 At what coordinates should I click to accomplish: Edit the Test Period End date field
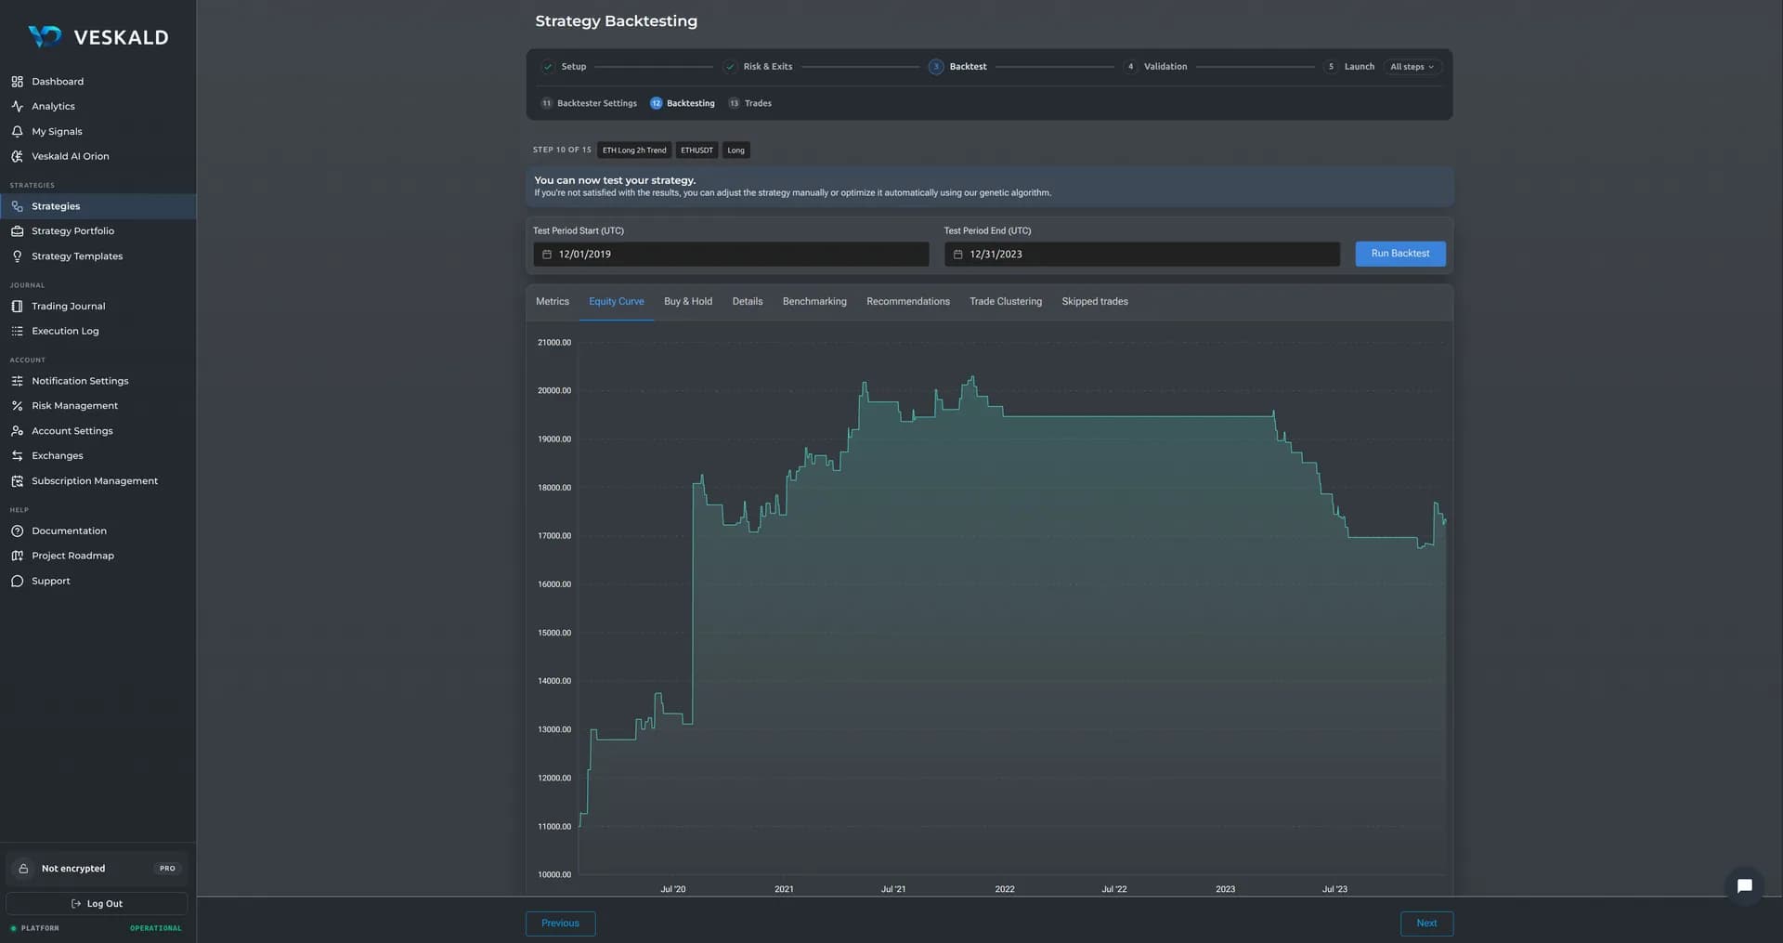tap(1142, 255)
